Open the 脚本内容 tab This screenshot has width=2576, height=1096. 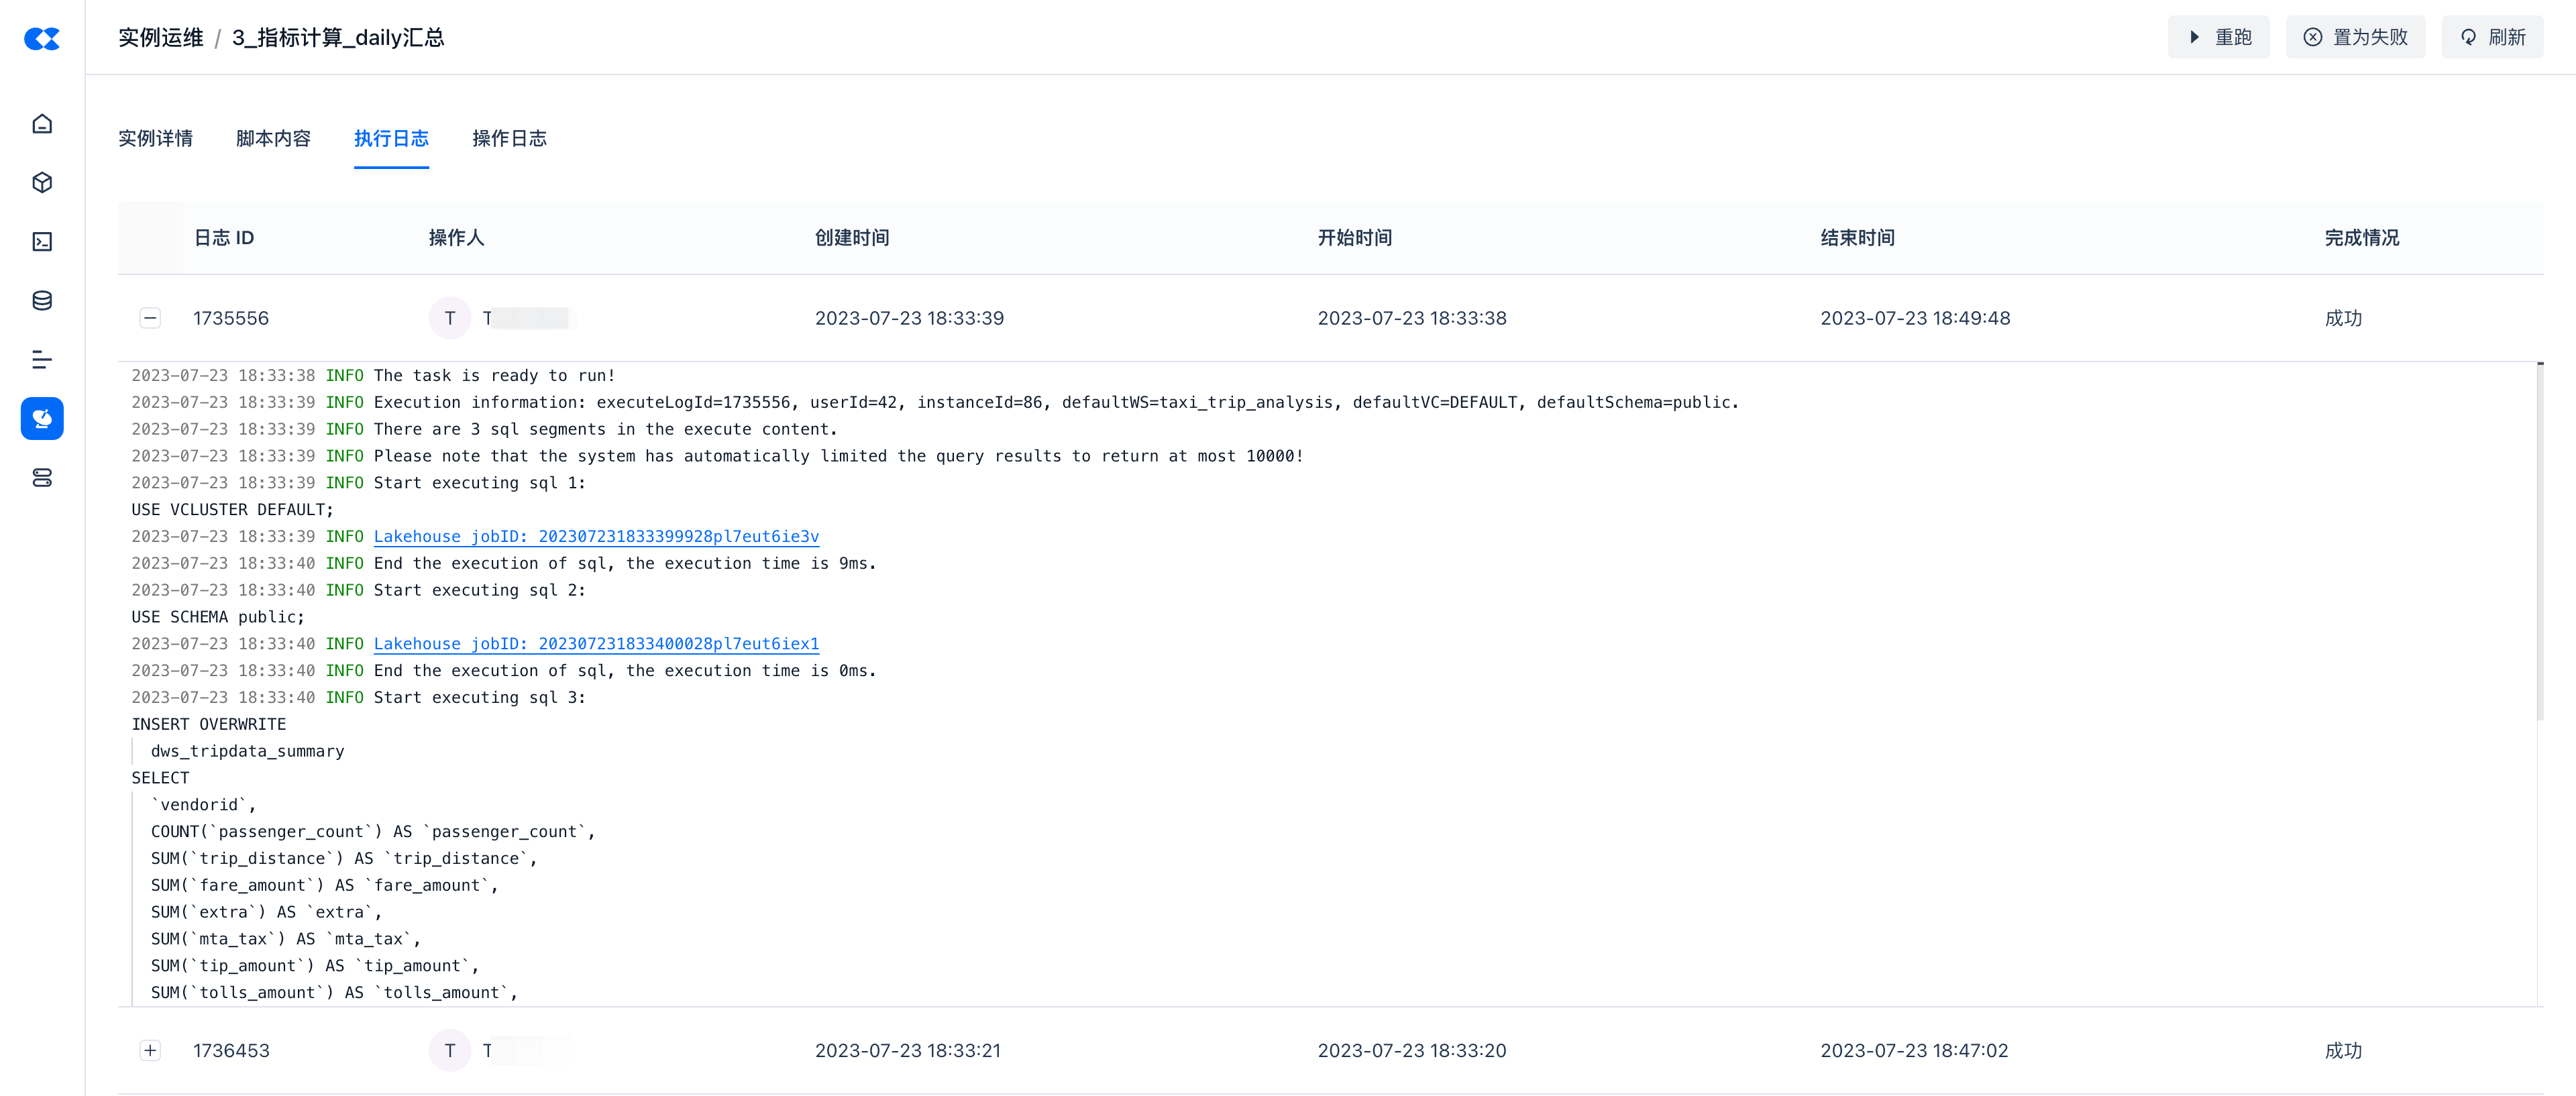(273, 138)
